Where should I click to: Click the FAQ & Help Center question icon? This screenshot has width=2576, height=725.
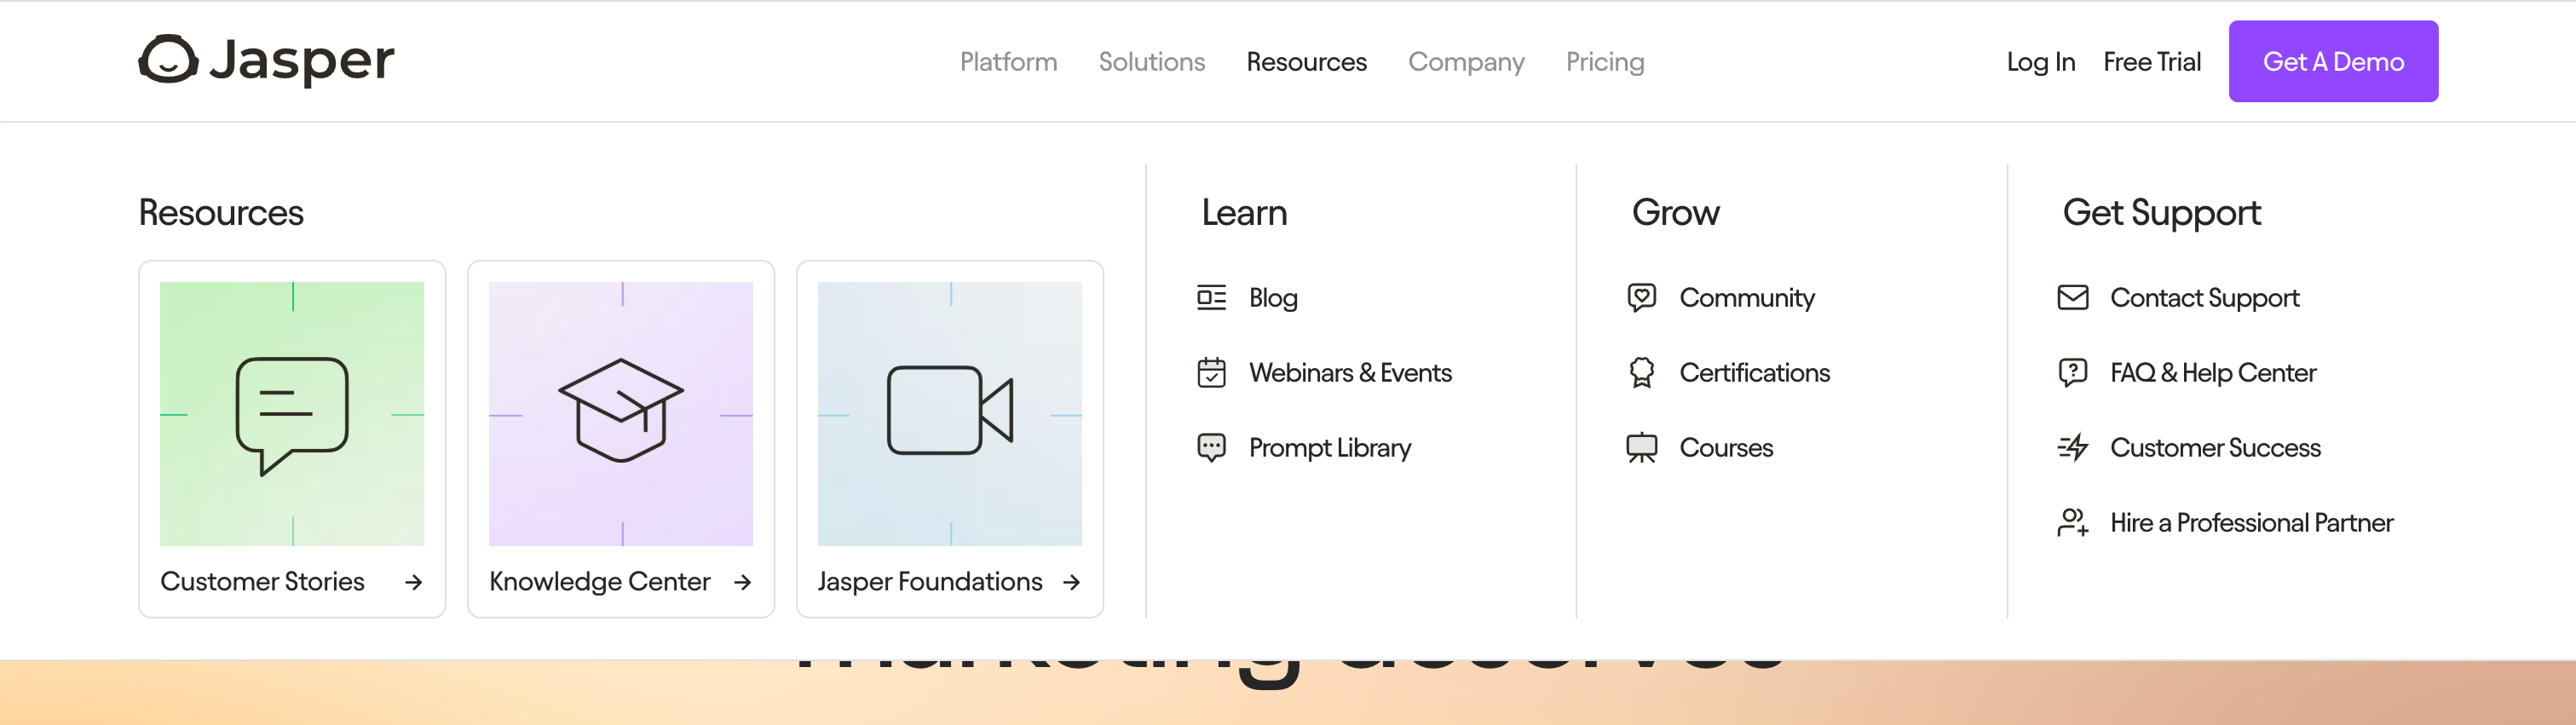[2072, 373]
